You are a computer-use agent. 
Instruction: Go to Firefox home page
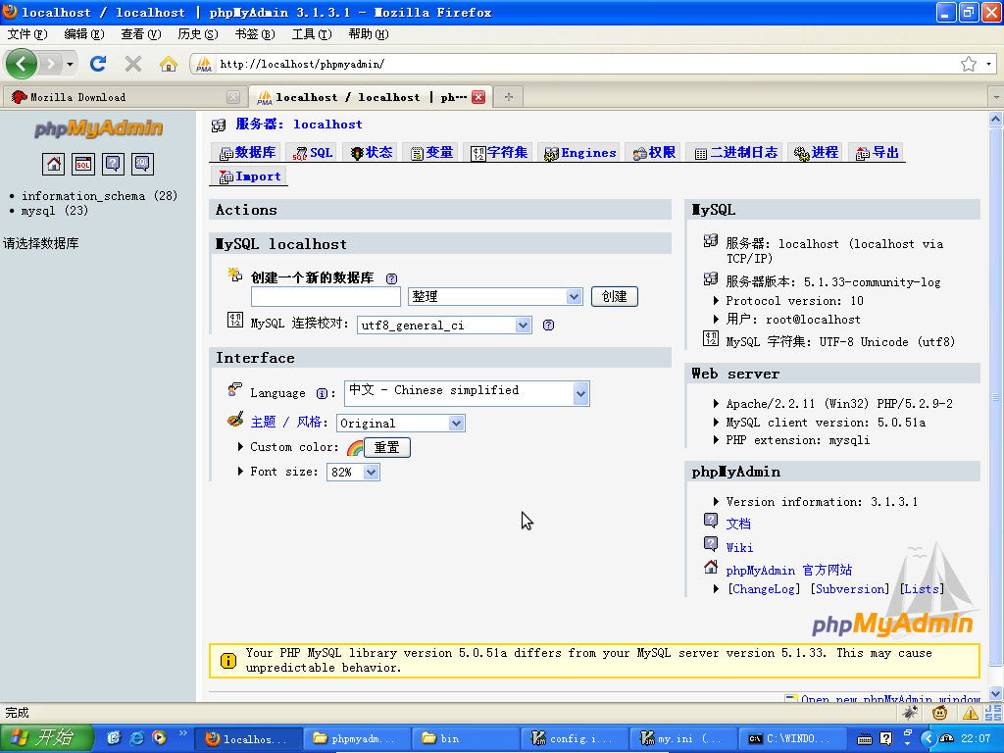tap(169, 64)
